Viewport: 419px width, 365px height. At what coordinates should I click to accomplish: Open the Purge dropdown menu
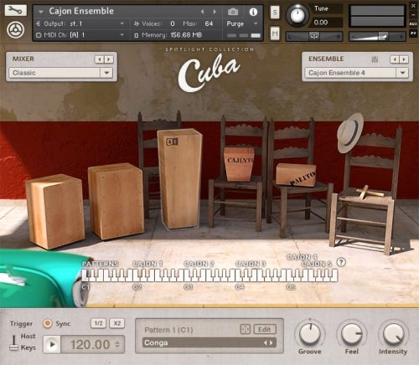242,23
